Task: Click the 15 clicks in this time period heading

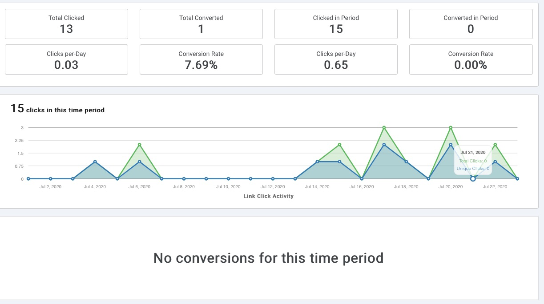Action: coord(58,109)
